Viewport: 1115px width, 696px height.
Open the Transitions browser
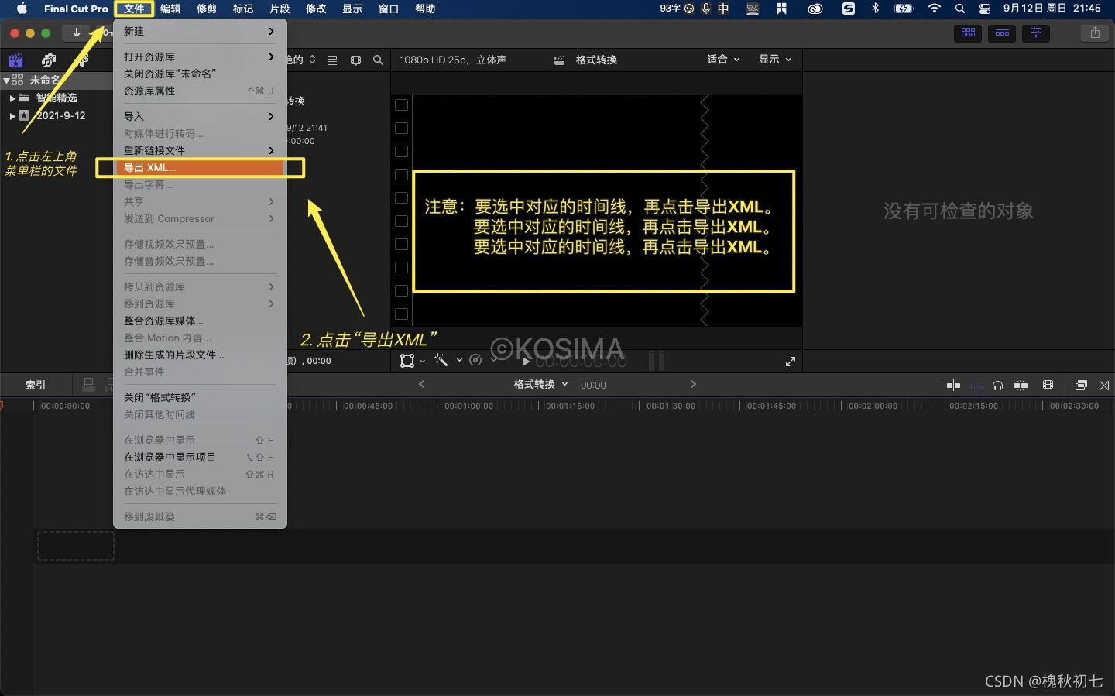1104,385
